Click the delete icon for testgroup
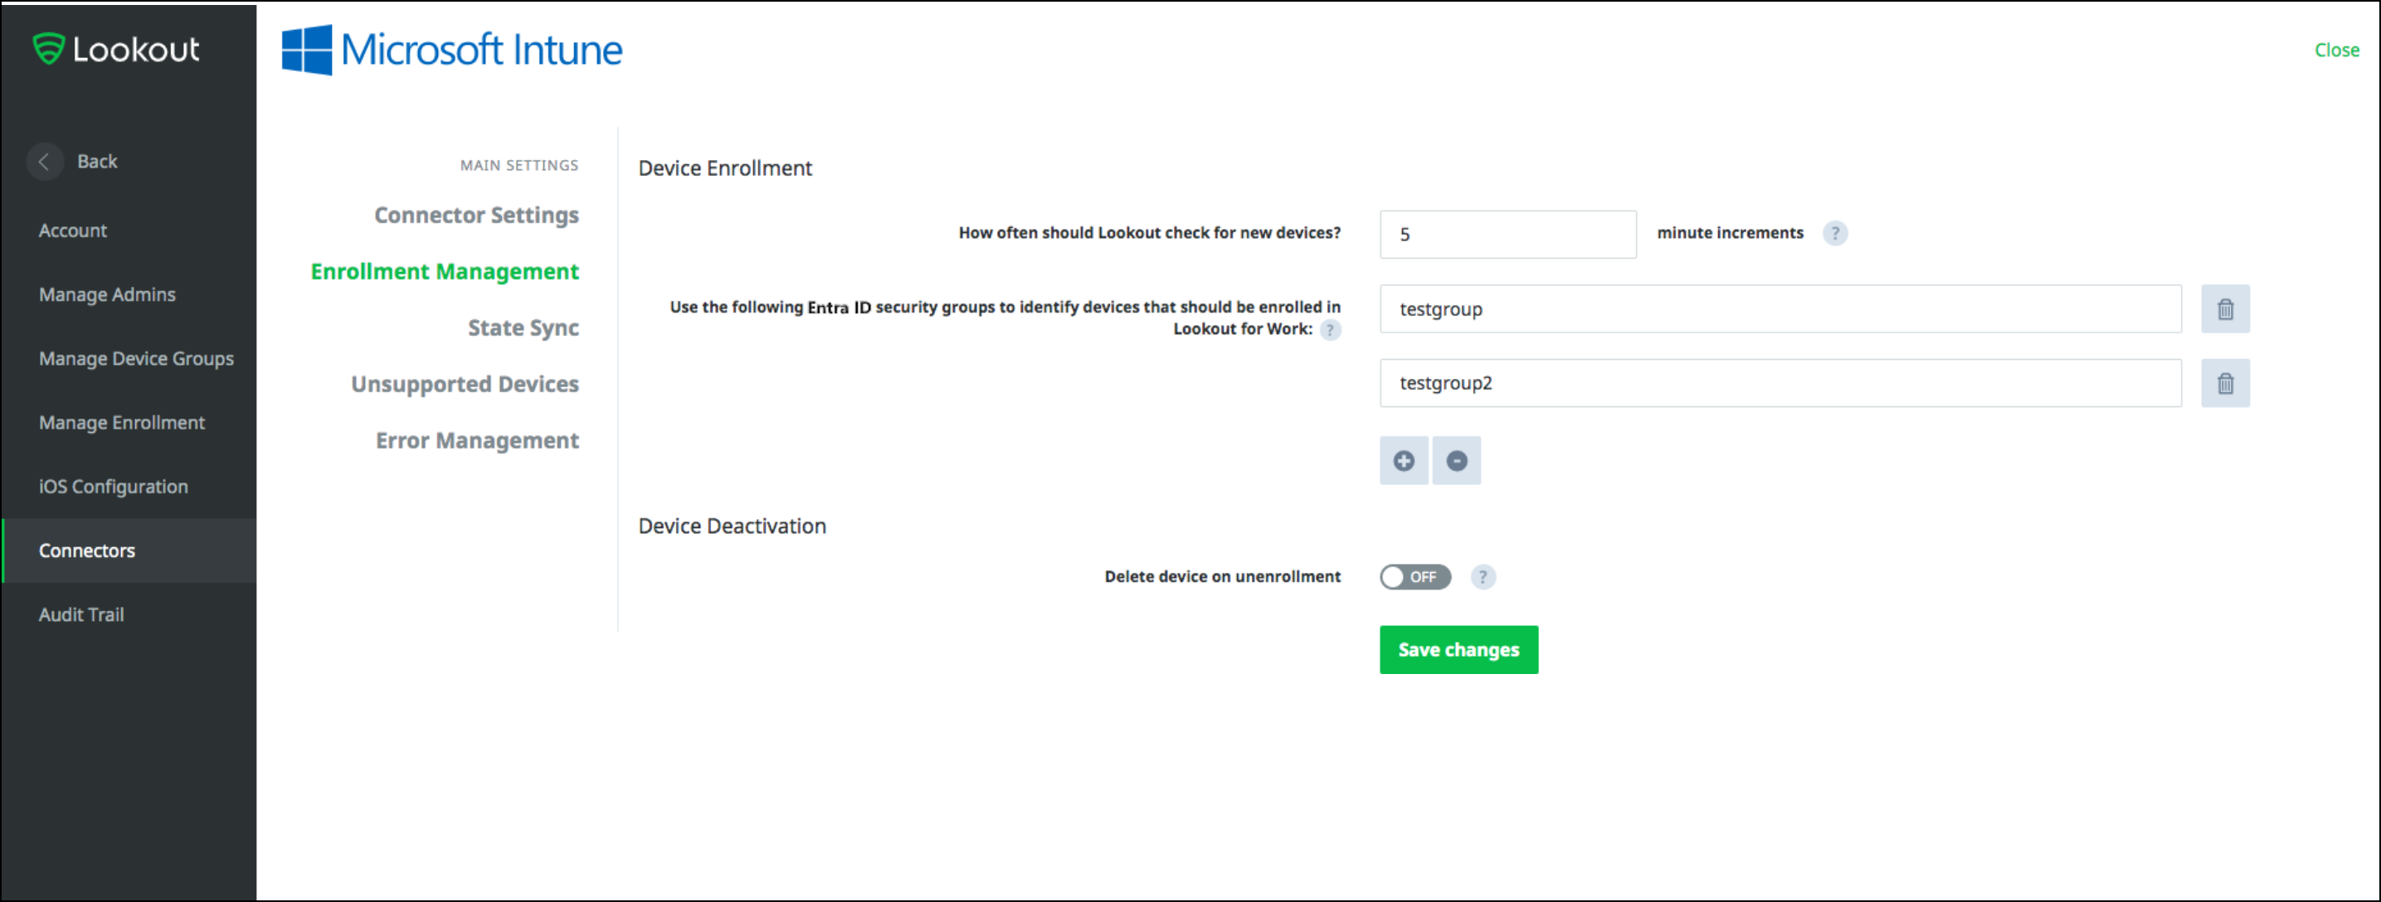This screenshot has height=902, width=2381. tap(2224, 308)
